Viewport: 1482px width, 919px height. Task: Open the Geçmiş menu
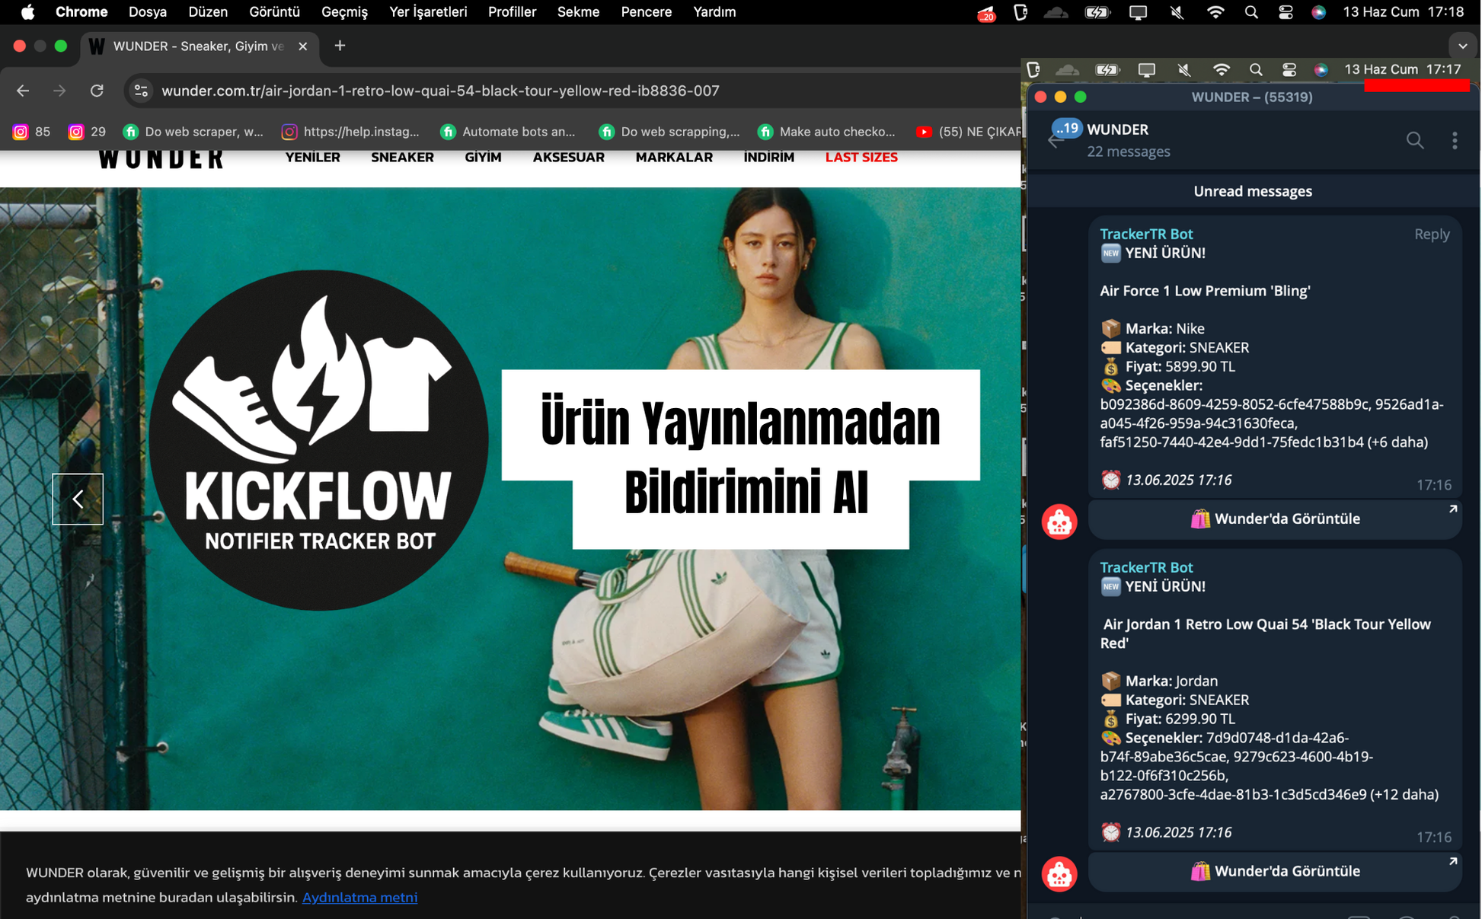pos(344,12)
